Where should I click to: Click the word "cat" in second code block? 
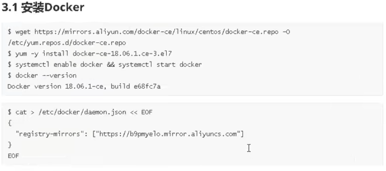[x=21, y=112]
